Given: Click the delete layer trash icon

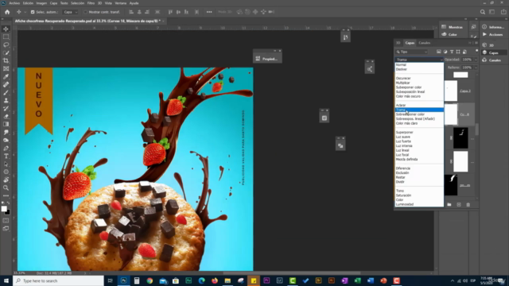Looking at the screenshot, I should click(x=468, y=205).
